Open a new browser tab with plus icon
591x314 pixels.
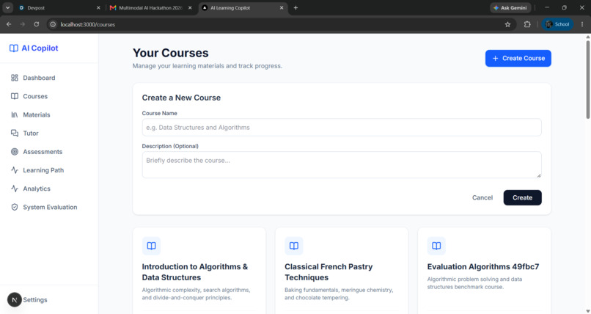295,7
